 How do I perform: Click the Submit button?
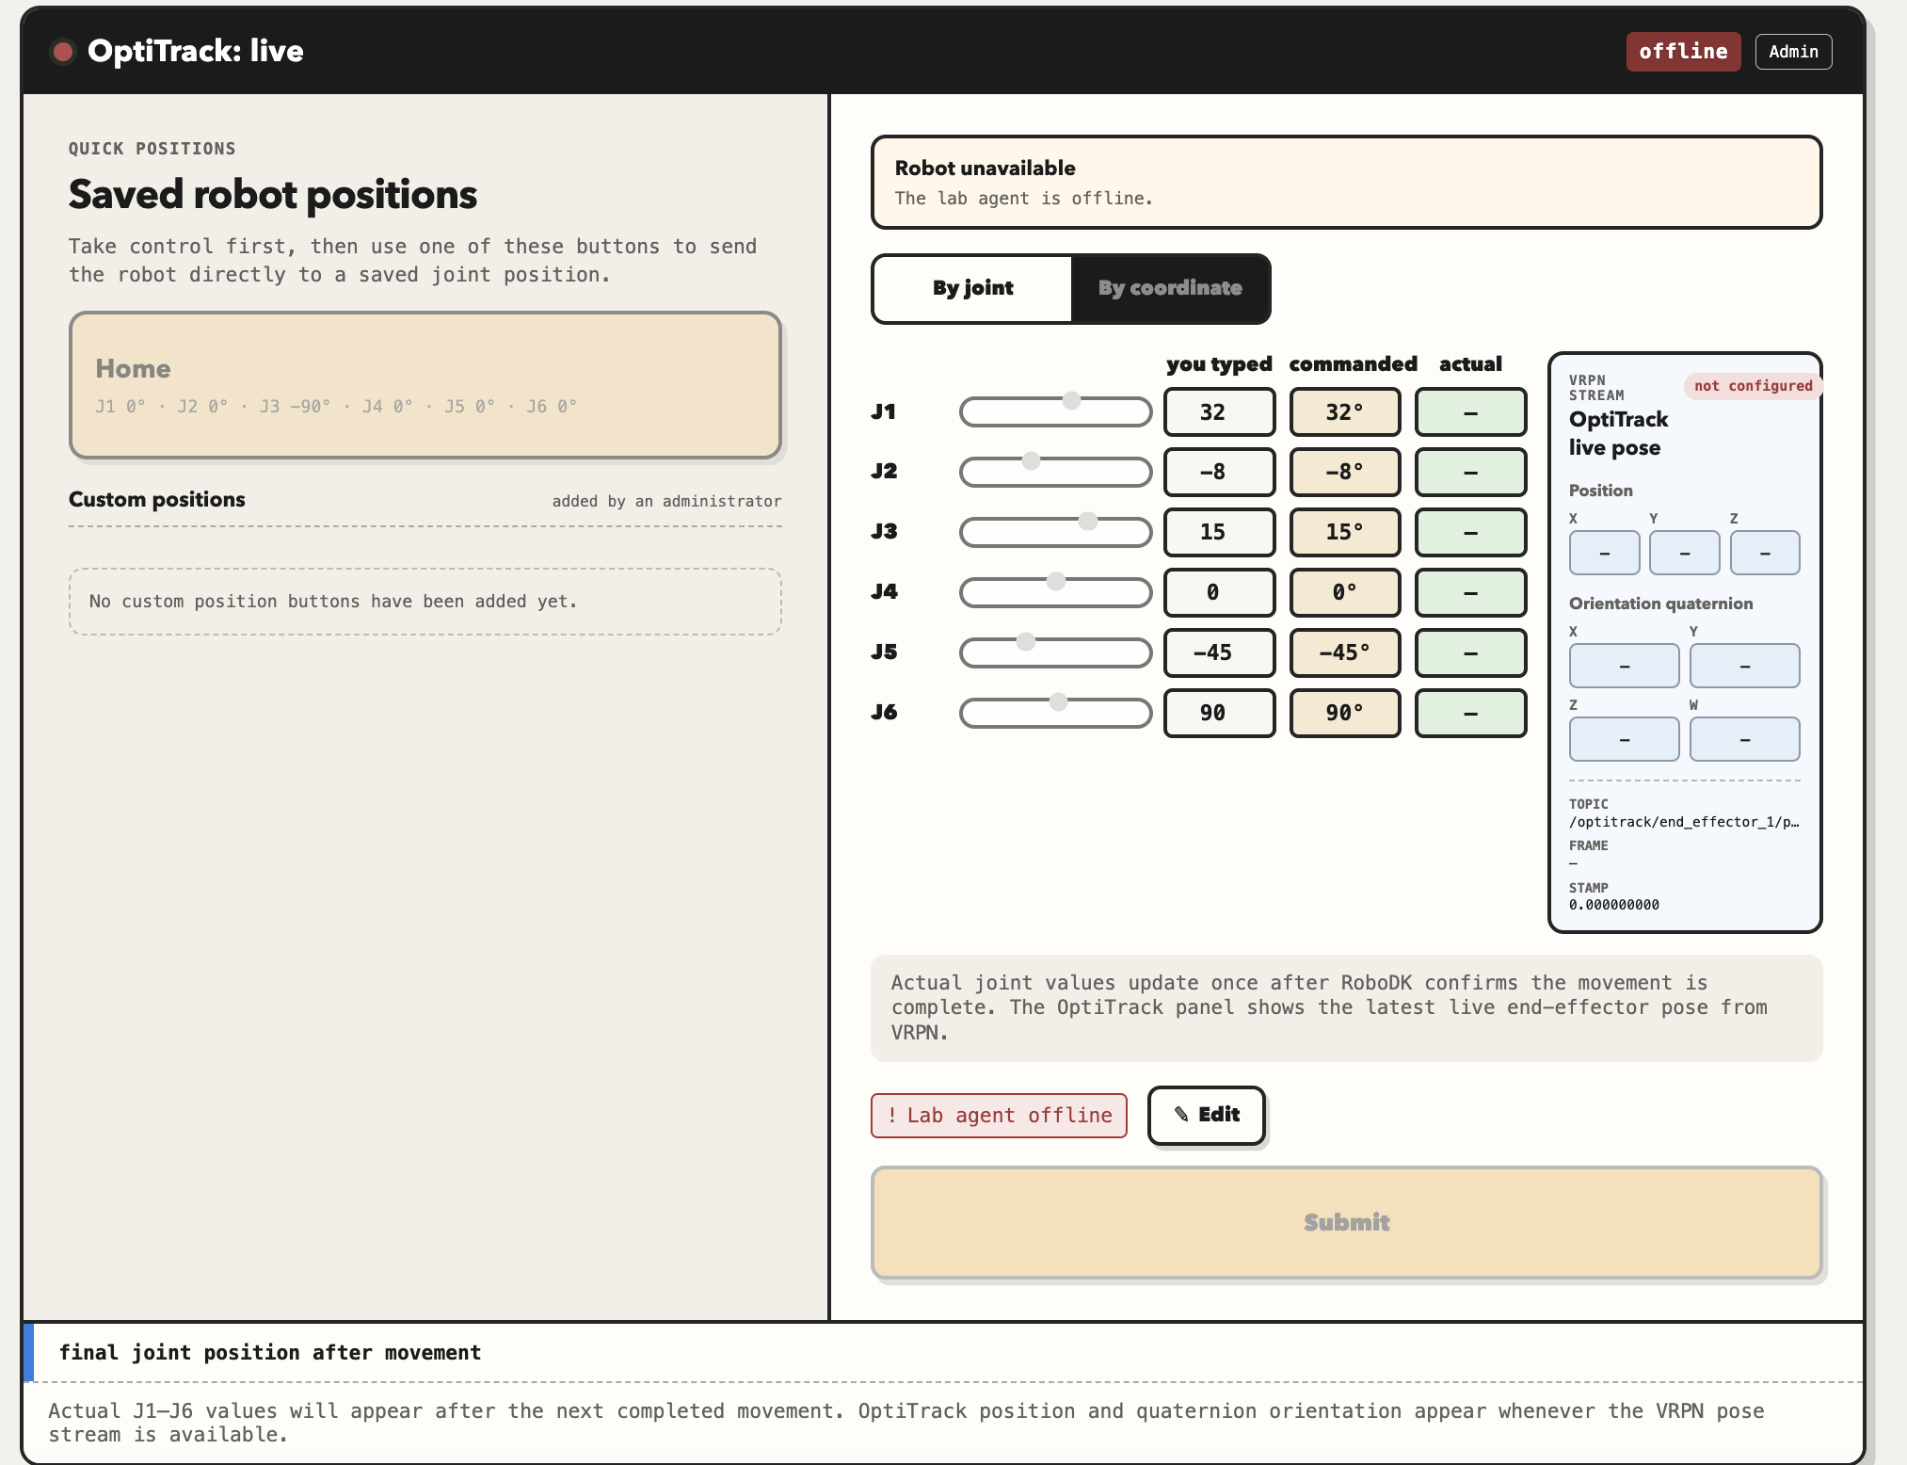click(x=1347, y=1222)
